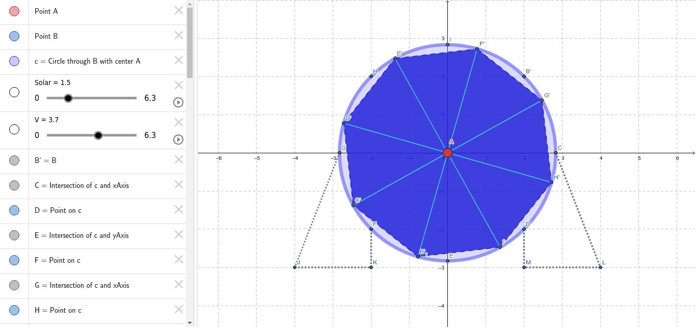Show intersection point C via its dot

point(14,185)
